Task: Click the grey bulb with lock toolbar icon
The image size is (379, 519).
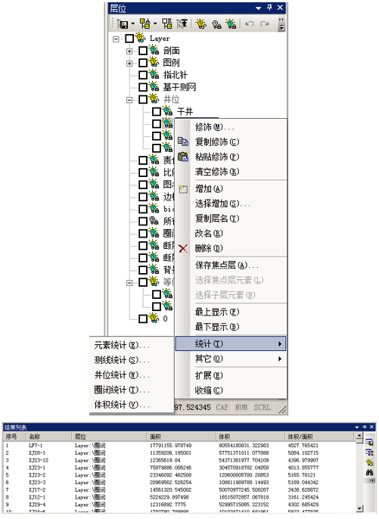Action: 216,24
